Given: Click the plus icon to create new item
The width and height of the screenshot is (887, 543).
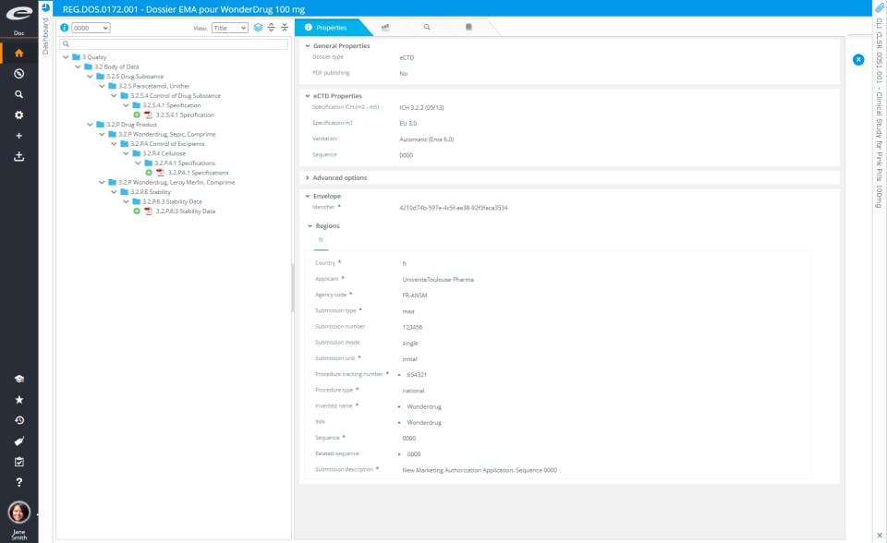Looking at the screenshot, I should point(20,133).
